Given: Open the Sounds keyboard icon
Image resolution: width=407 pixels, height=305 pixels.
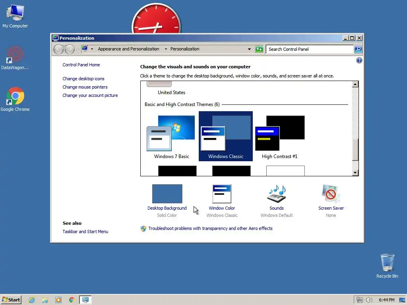Looking at the screenshot, I should [277, 194].
